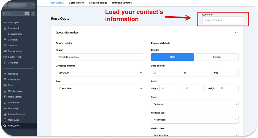Click the App Marketplace grid icon
Viewport: 258px width, 138px height.
tap(5, 114)
